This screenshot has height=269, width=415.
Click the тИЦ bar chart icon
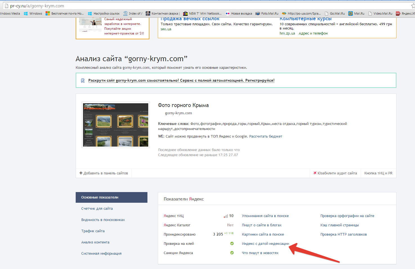226,216
